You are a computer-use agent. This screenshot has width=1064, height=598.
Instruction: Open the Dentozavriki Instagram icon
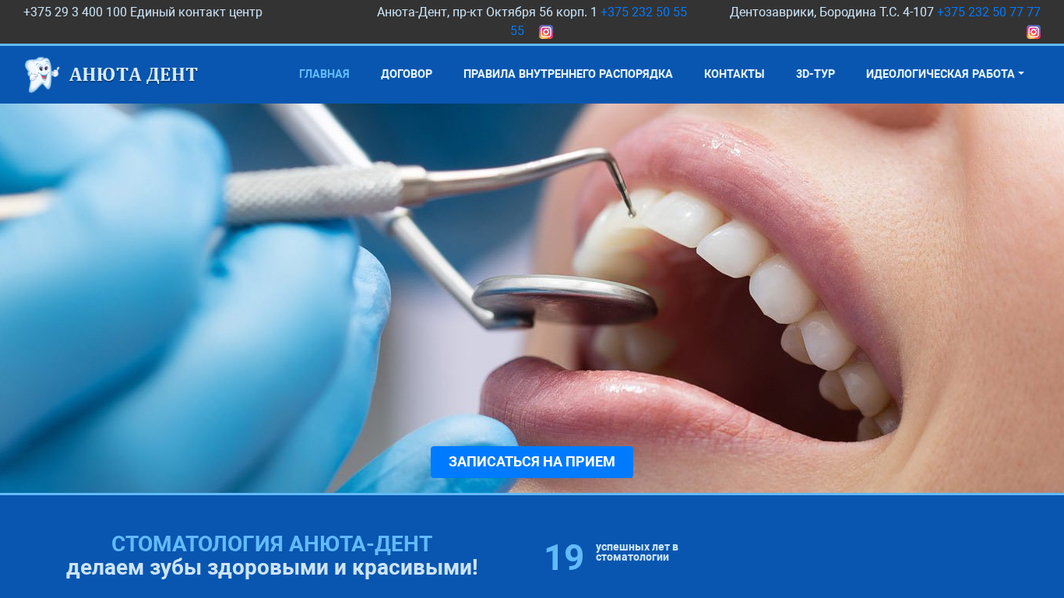pyautogui.click(x=1034, y=32)
